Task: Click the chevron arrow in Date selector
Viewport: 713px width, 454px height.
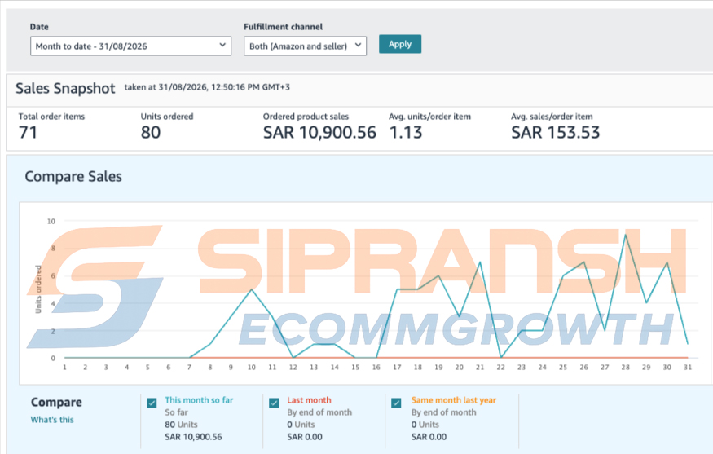Action: click(222, 45)
